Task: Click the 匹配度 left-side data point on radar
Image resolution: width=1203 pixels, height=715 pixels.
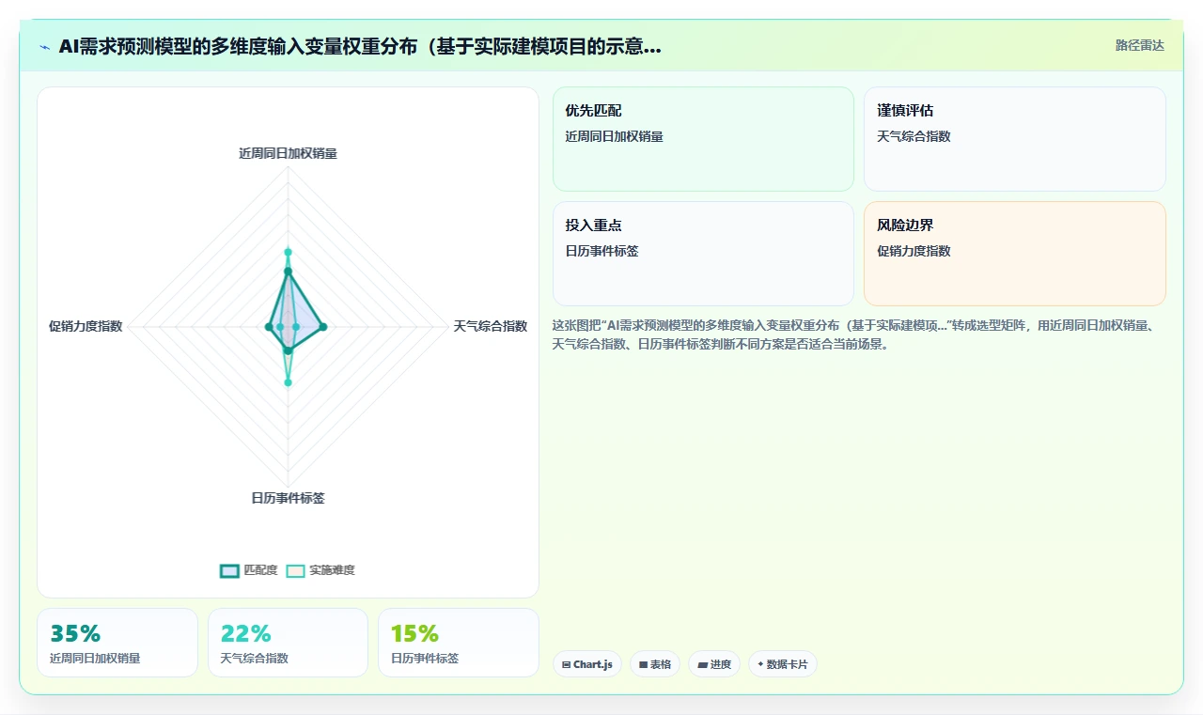Action: [269, 327]
